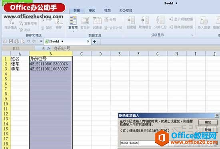This screenshot has width=220, height=149.
Task: Click 确定 in 拒绝重复输入 dialog
Action: click(x=208, y=122)
